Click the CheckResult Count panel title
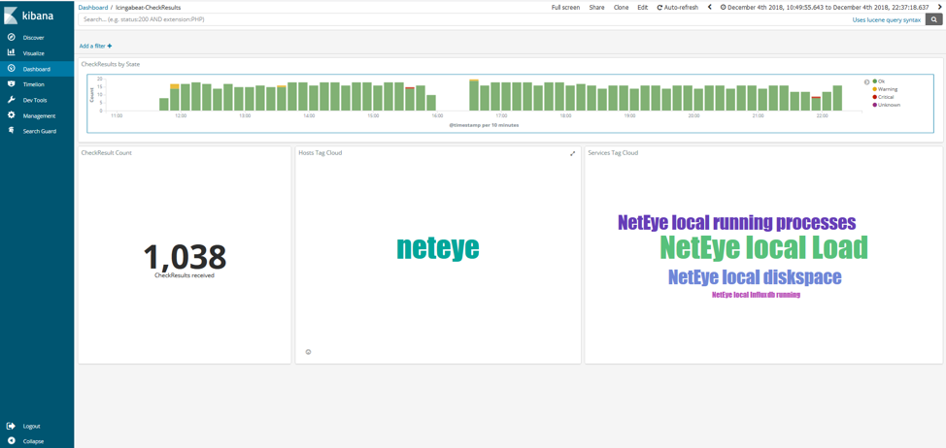This screenshot has height=448, width=946. 106,153
